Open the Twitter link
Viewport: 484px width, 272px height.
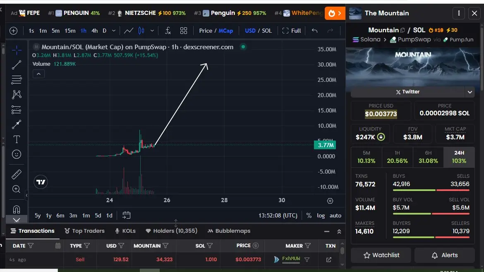pyautogui.click(x=407, y=92)
